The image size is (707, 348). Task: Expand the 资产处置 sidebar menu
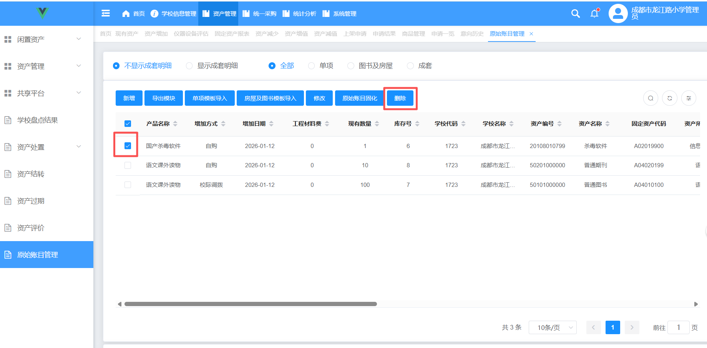[x=42, y=147]
